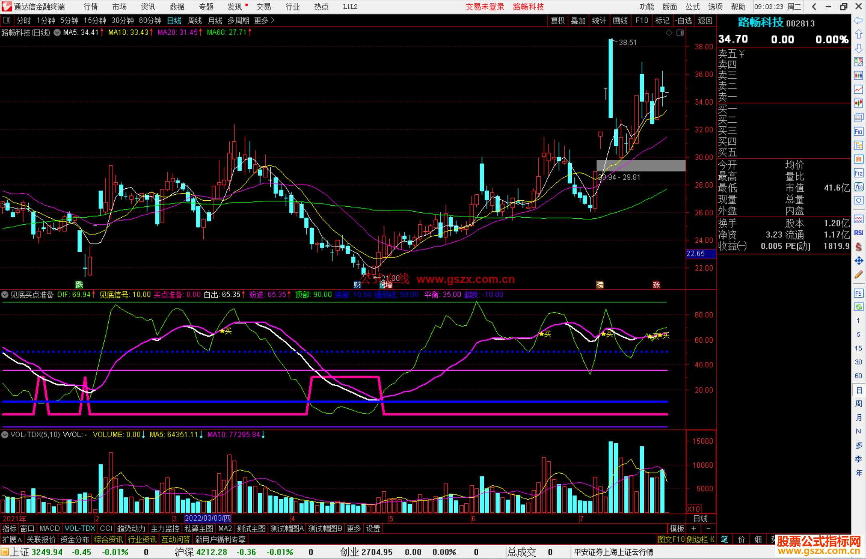Select the 15分钟 period tab
Screen dimensions: 866x559
click(95, 20)
